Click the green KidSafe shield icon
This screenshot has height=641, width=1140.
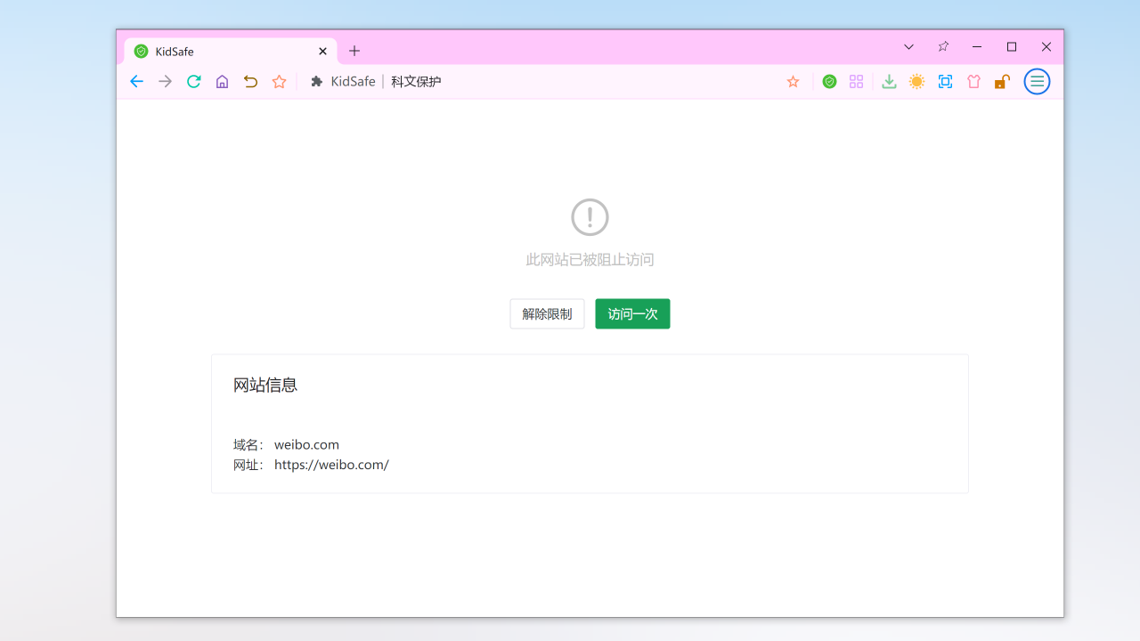point(829,81)
